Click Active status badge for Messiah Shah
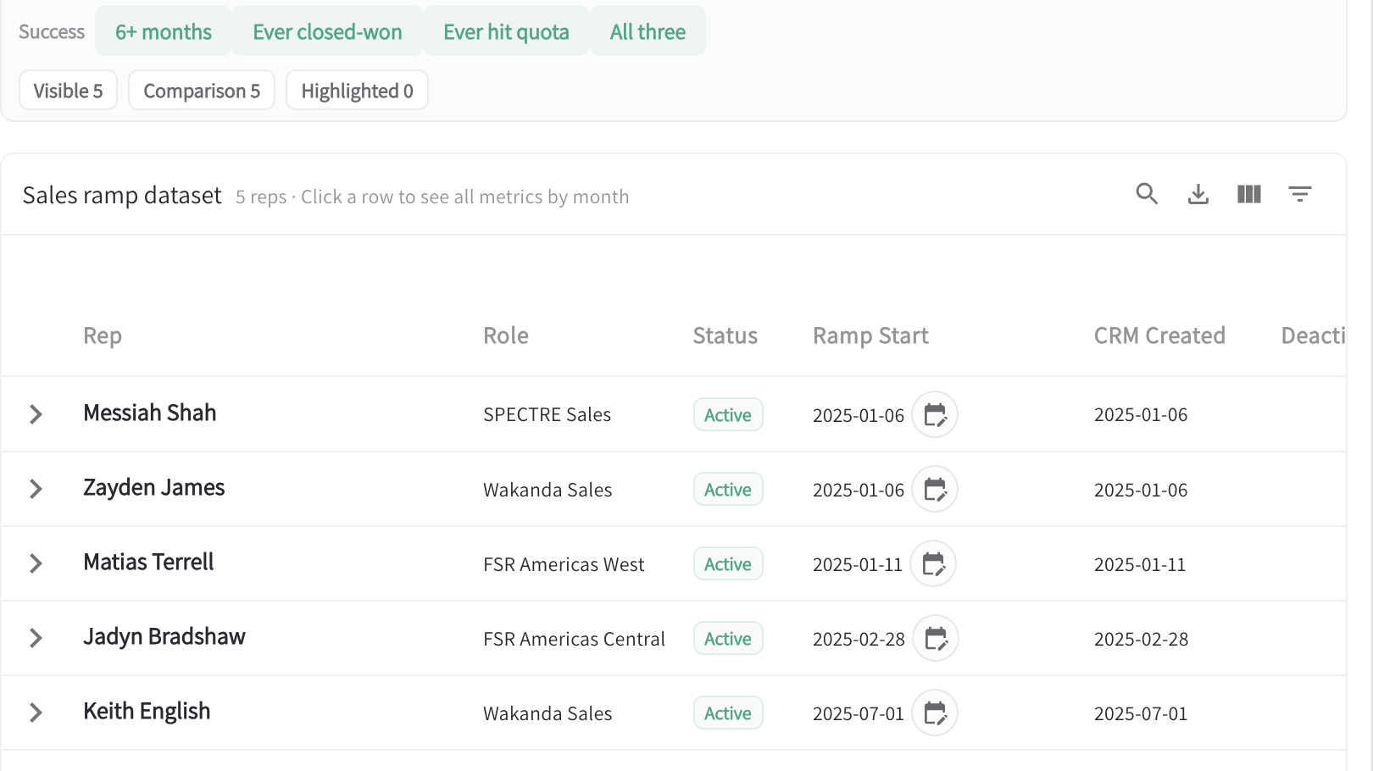Screen dimensions: 1373x771 pyautogui.click(x=728, y=414)
